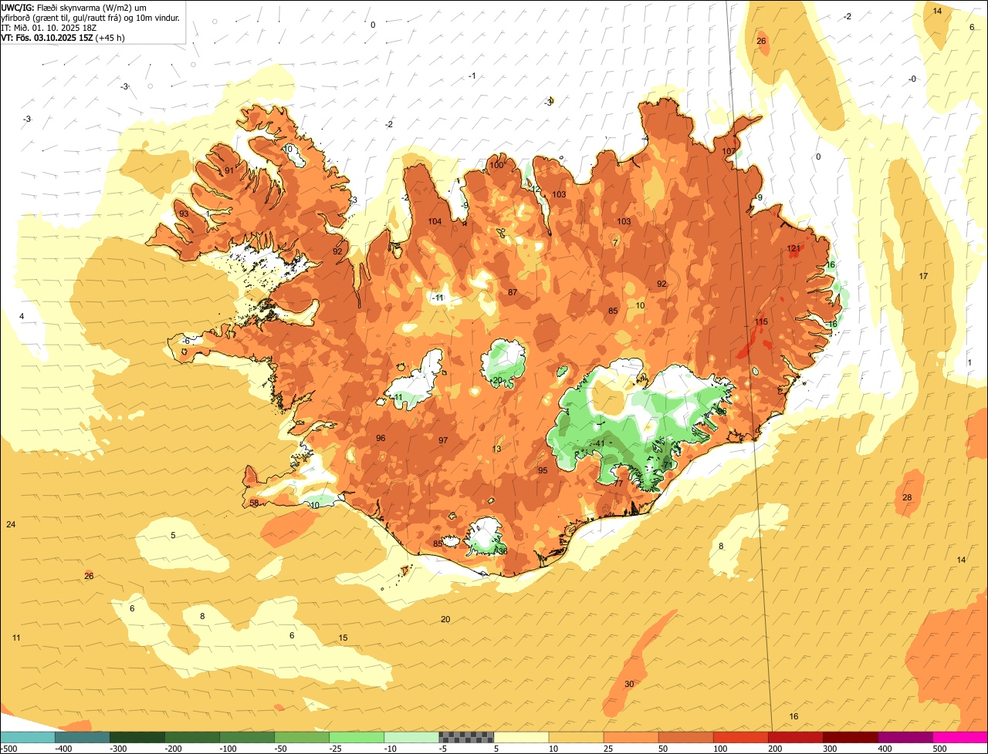Click the heat flux value 121 in the east

(793, 248)
